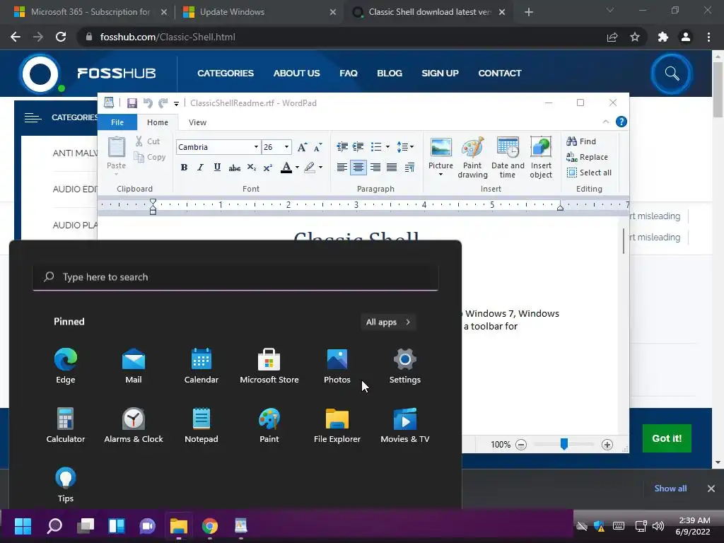Open Movies & TV pinned app

coord(404,426)
